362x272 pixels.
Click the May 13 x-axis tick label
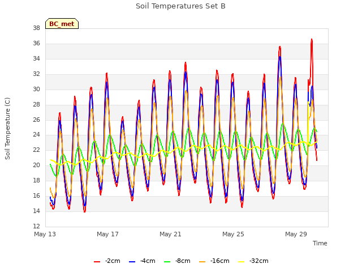pos(45,234)
